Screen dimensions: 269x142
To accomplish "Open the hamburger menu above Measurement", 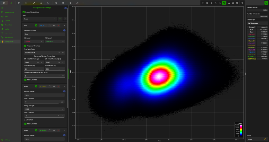I will (x=2, y=8).
